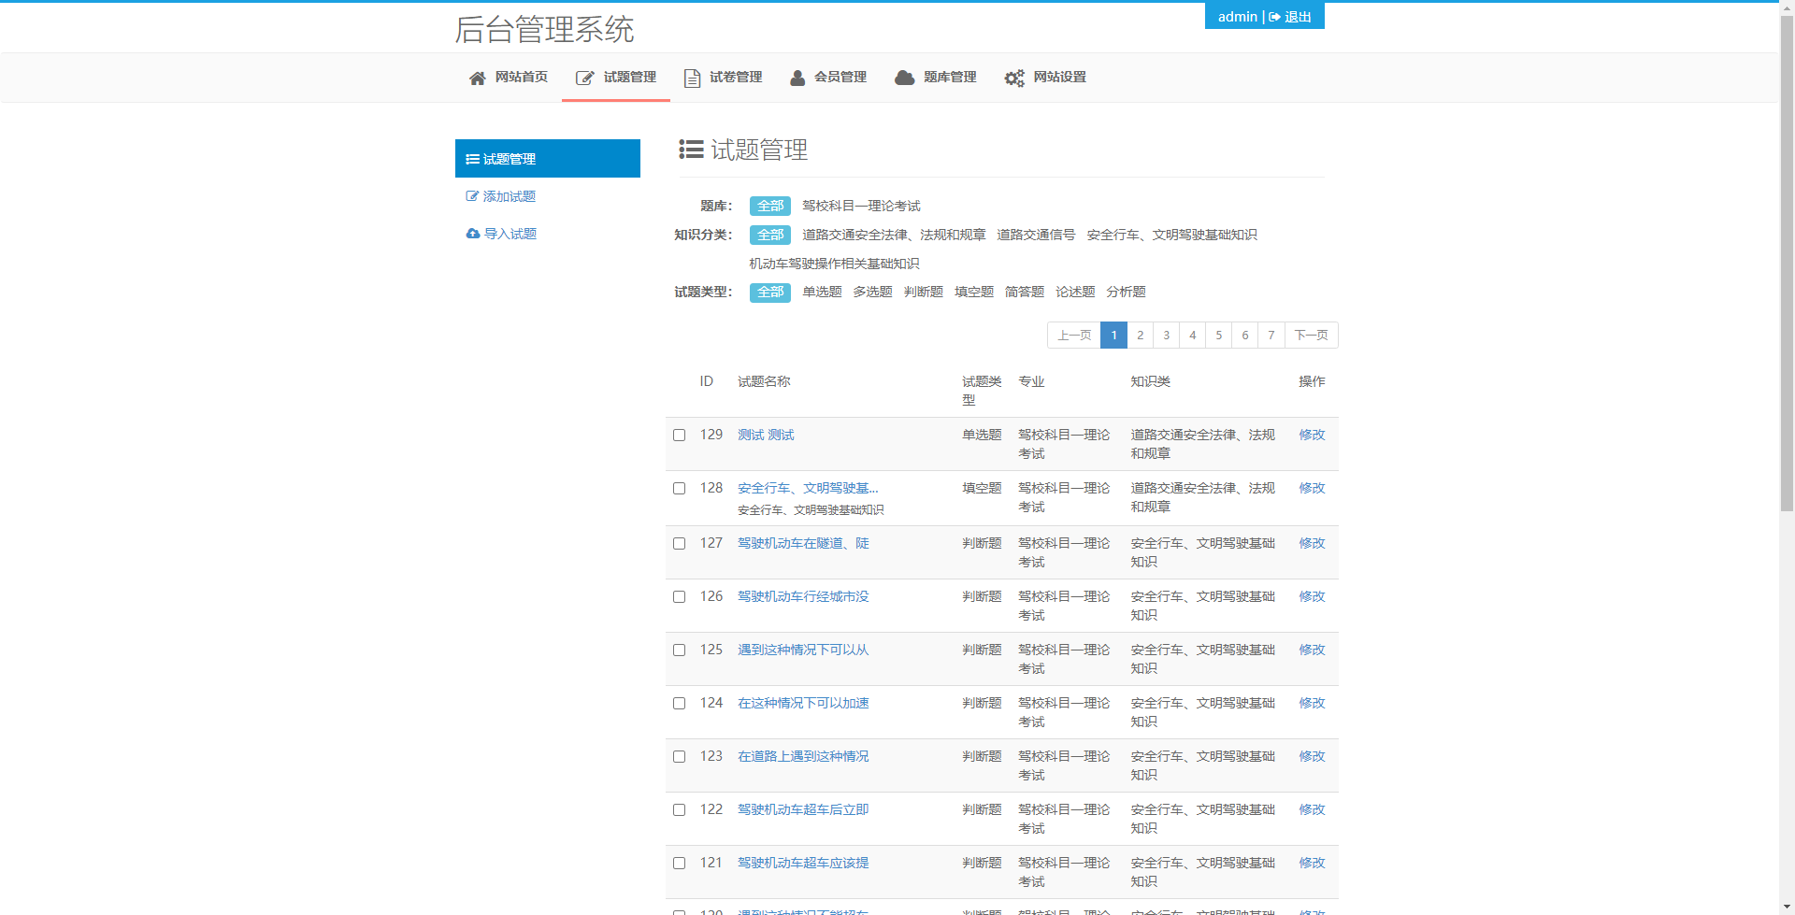Screen dimensions: 1795x915
Task: Click the list icon in sidebar 试题管理
Action: coord(473,159)
